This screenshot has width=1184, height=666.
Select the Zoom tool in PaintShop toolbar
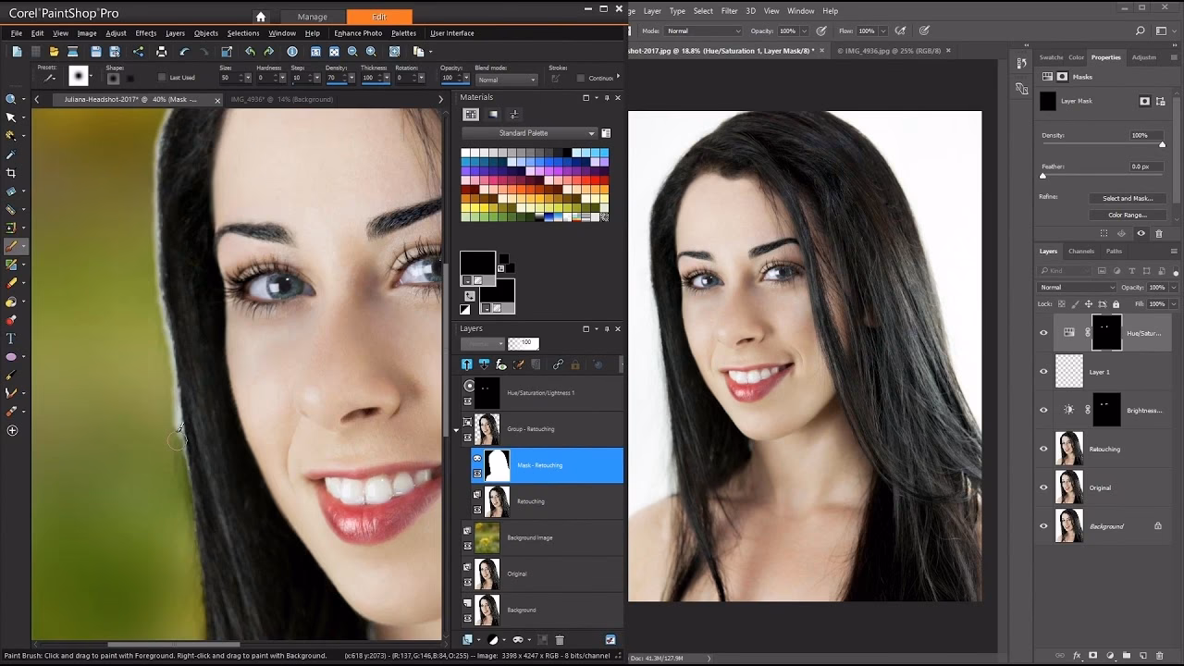pos(12,97)
